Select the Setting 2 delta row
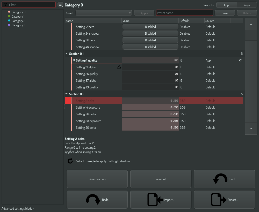The image size is (259, 212). pos(154,101)
